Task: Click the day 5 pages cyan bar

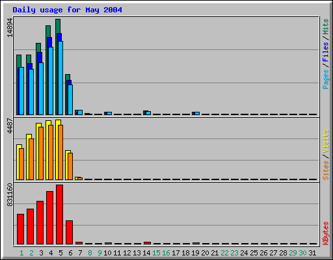Action: (60, 78)
